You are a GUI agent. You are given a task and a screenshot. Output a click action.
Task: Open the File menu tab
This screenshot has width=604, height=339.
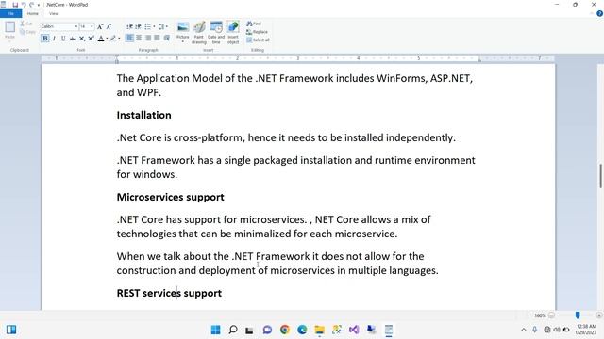pyautogui.click(x=10, y=13)
